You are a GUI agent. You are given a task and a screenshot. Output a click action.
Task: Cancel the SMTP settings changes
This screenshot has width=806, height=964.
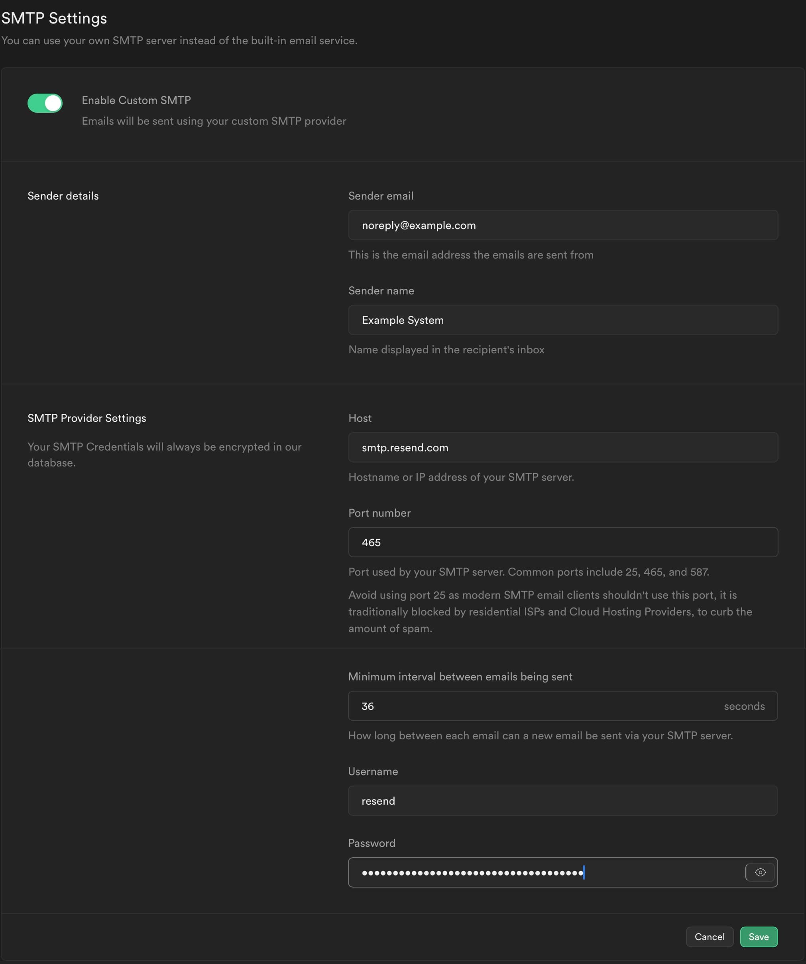[709, 937]
